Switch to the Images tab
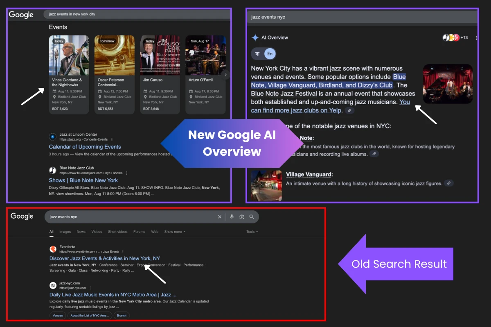Image resolution: width=491 pixels, height=327 pixels. tap(65, 232)
